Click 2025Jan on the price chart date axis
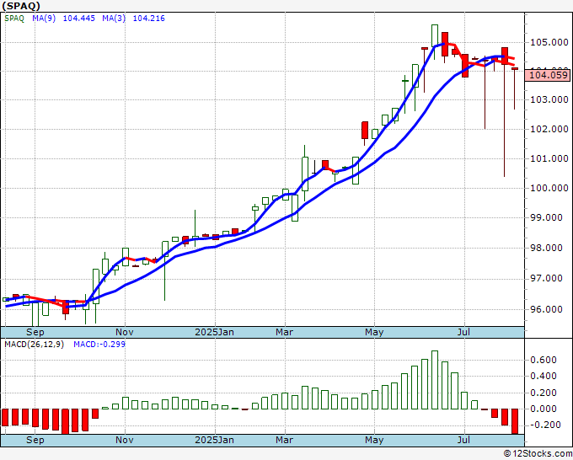 215,332
